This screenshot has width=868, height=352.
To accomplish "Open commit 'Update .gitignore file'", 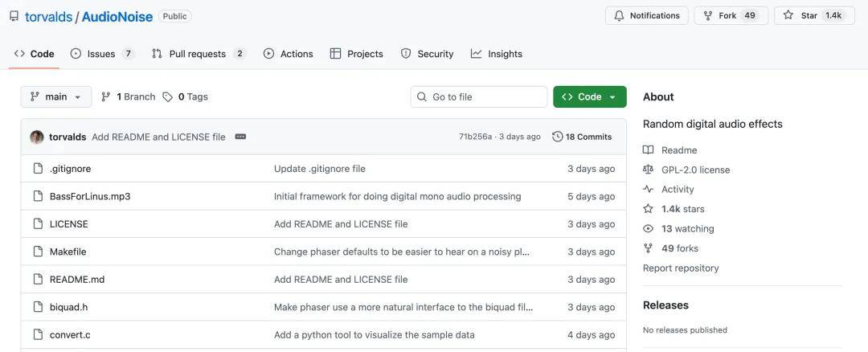I will [319, 169].
